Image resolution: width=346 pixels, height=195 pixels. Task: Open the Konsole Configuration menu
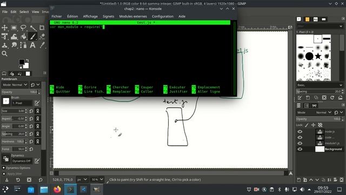tap(163, 16)
